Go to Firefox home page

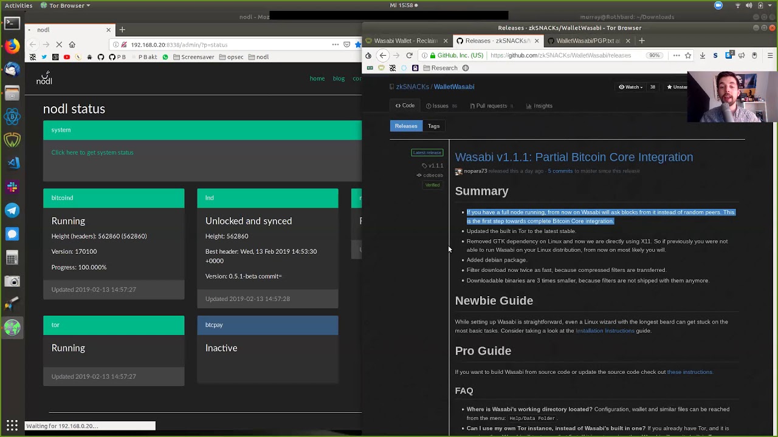72,44
